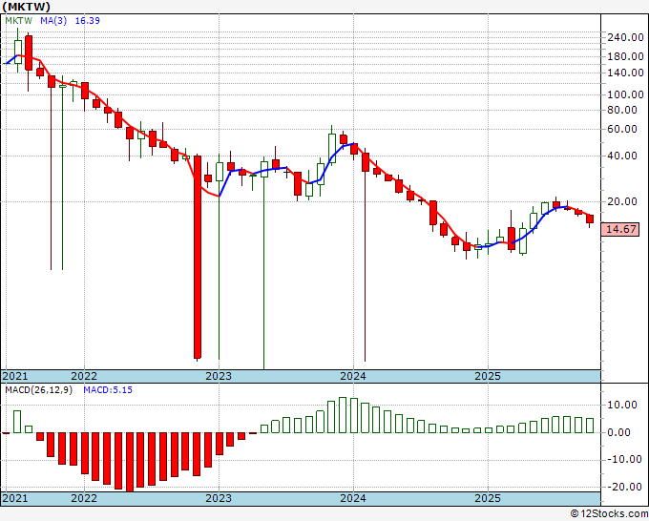Click the 140.00 price axis label
The width and height of the screenshot is (649, 521).
coord(625,73)
